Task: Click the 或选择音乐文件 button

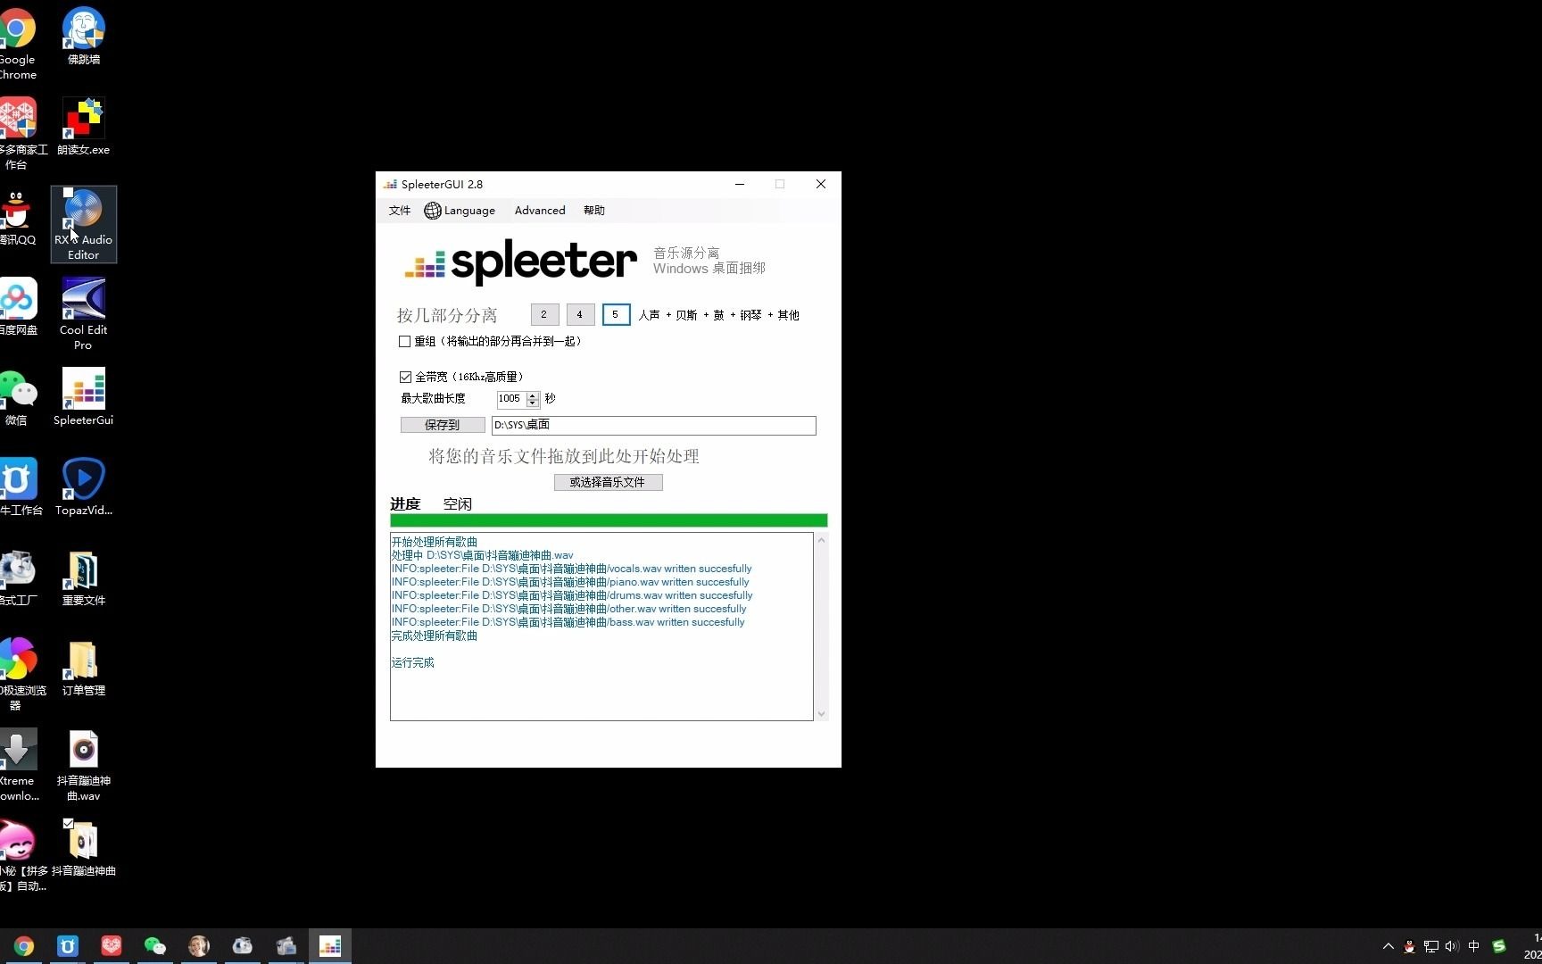Action: pos(608,482)
